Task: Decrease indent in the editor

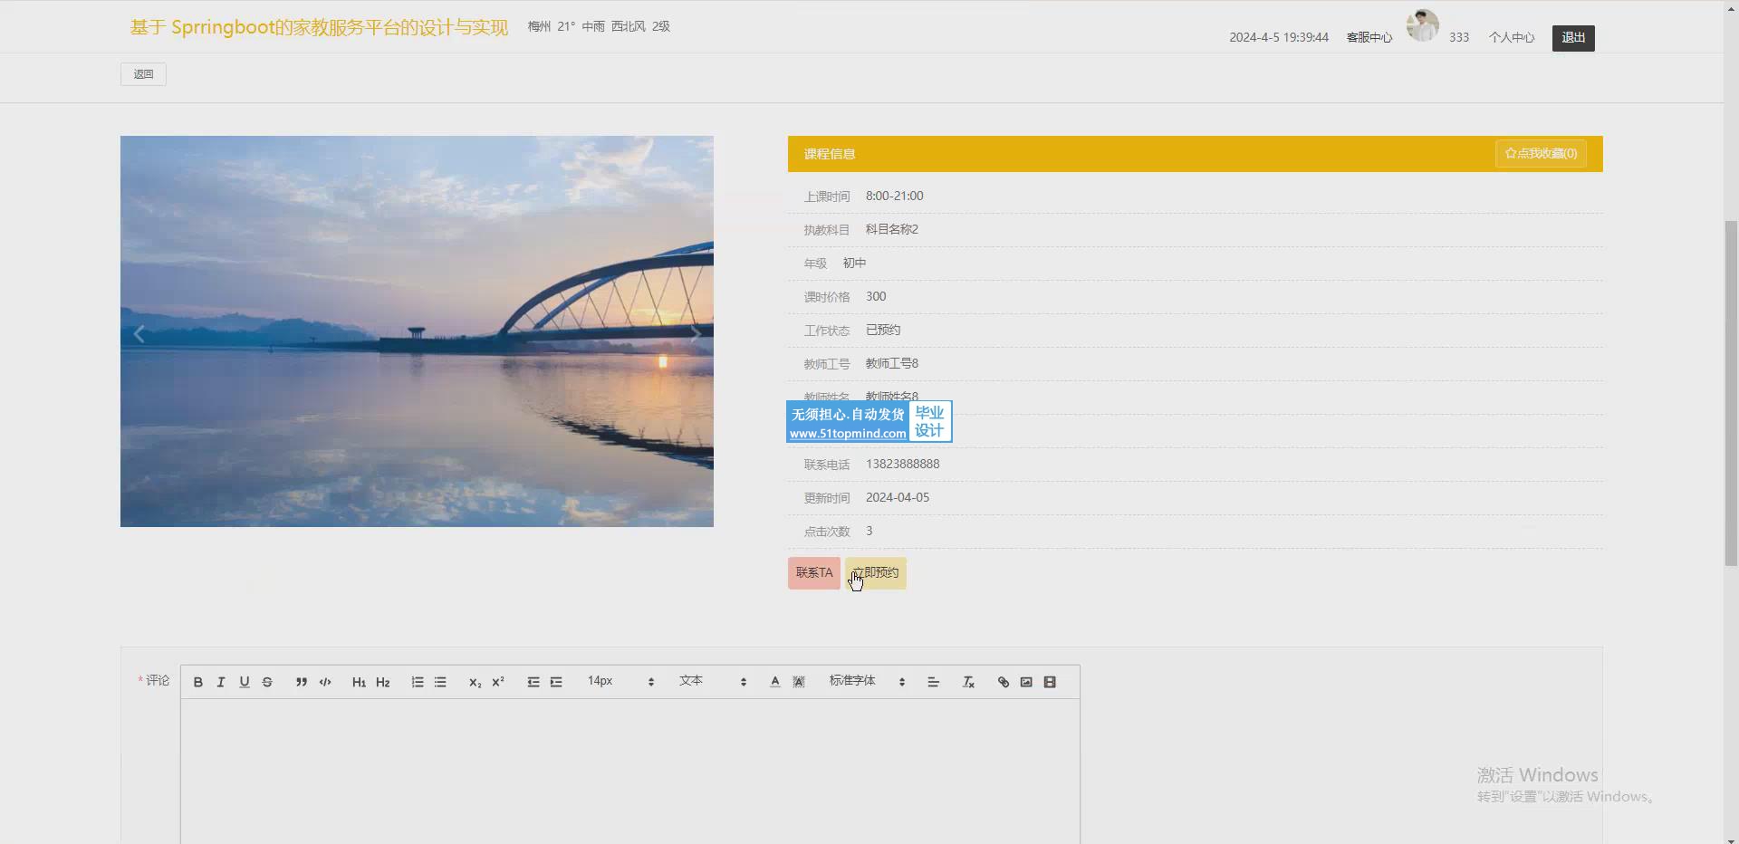Action: click(x=533, y=682)
